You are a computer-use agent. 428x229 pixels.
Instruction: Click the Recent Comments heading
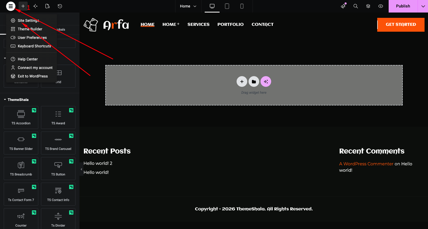372,151
